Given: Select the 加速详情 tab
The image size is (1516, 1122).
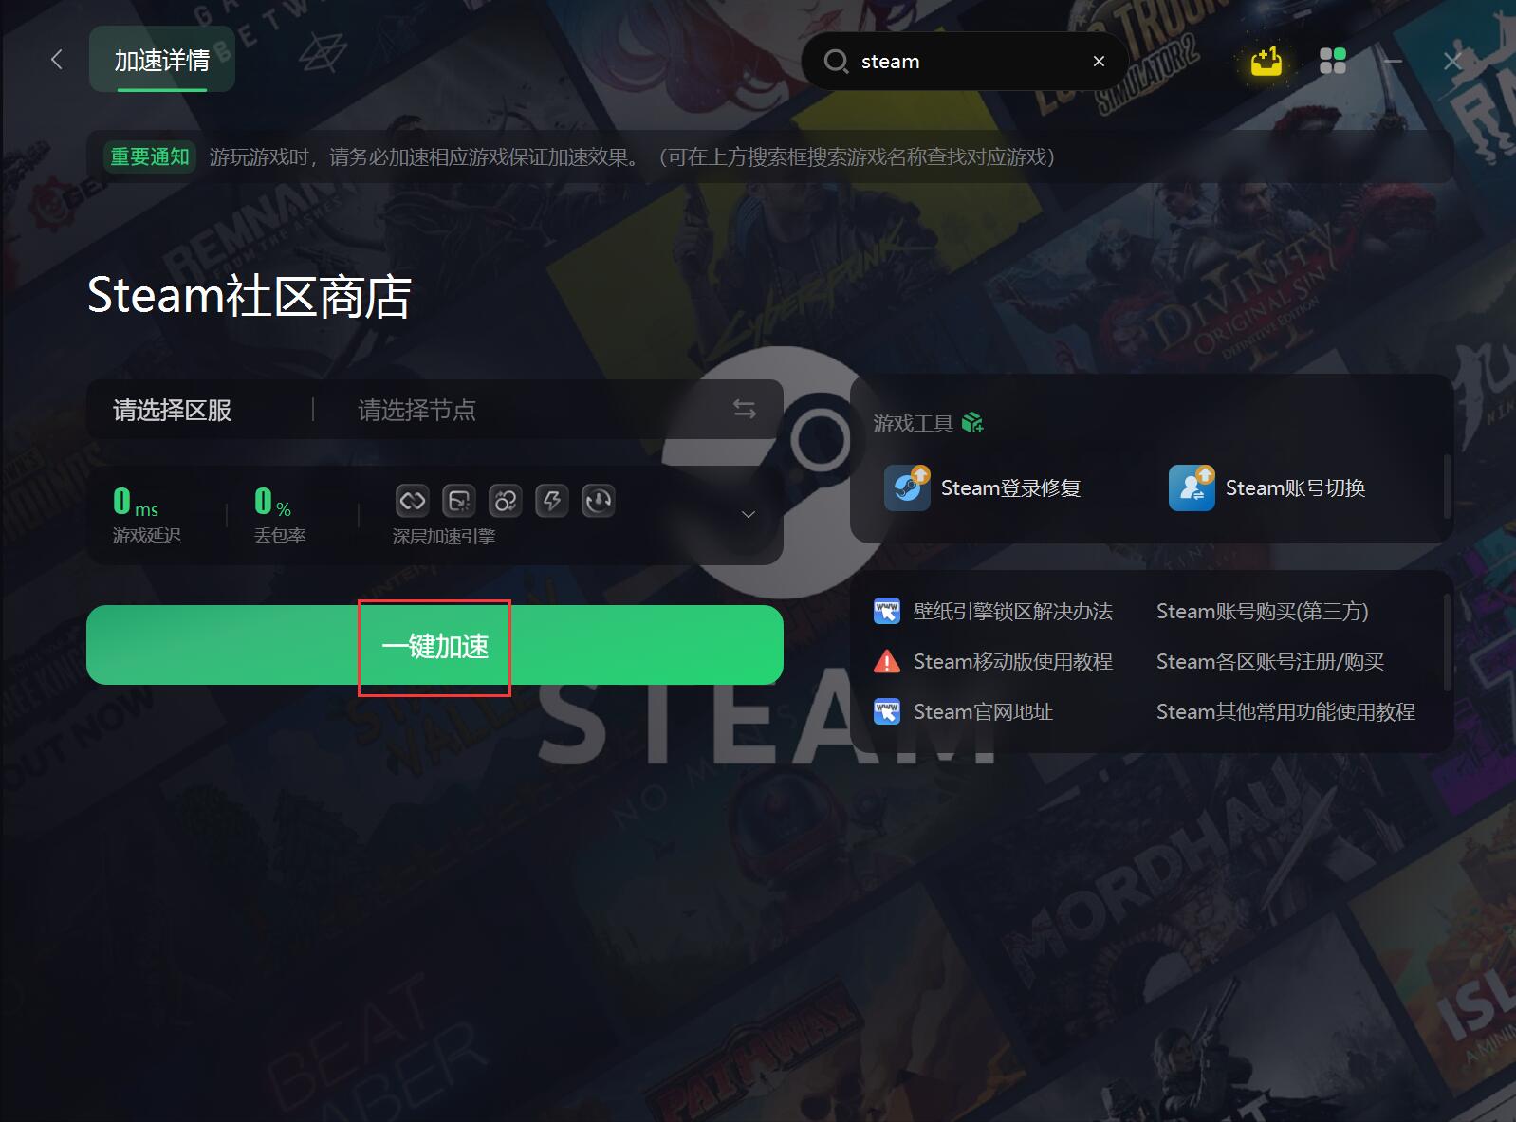Looking at the screenshot, I should 162,60.
